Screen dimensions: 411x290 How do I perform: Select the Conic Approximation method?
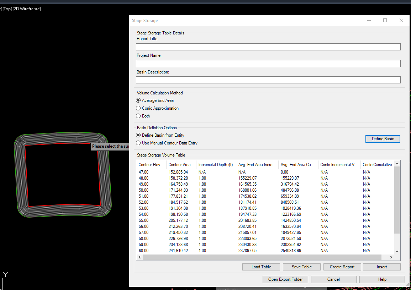click(138, 108)
